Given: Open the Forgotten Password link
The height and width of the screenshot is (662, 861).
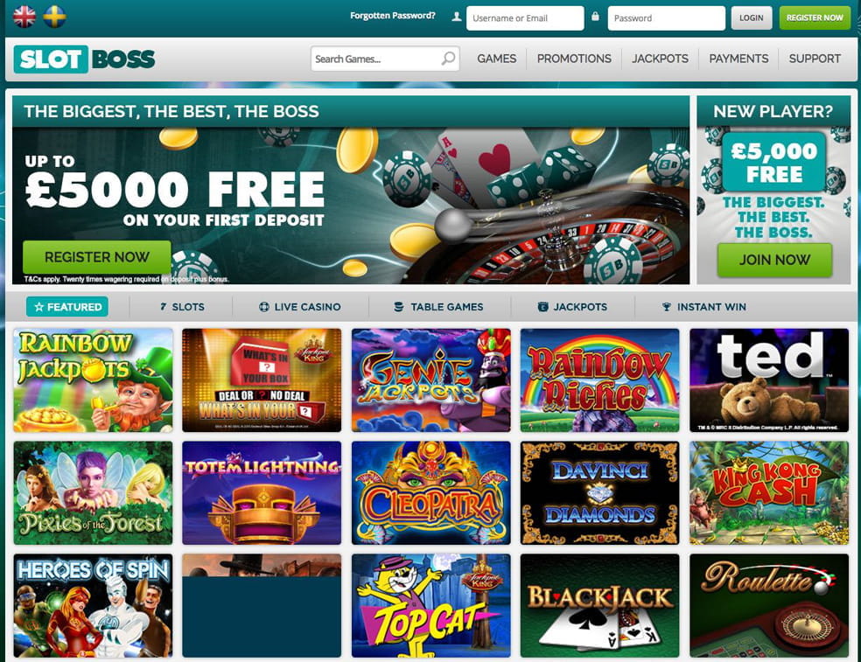Looking at the screenshot, I should click(393, 16).
